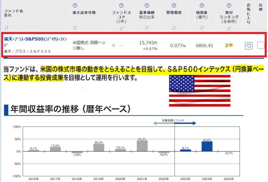Open help tooltip for ファンドスコア column

click(x=121, y=5)
